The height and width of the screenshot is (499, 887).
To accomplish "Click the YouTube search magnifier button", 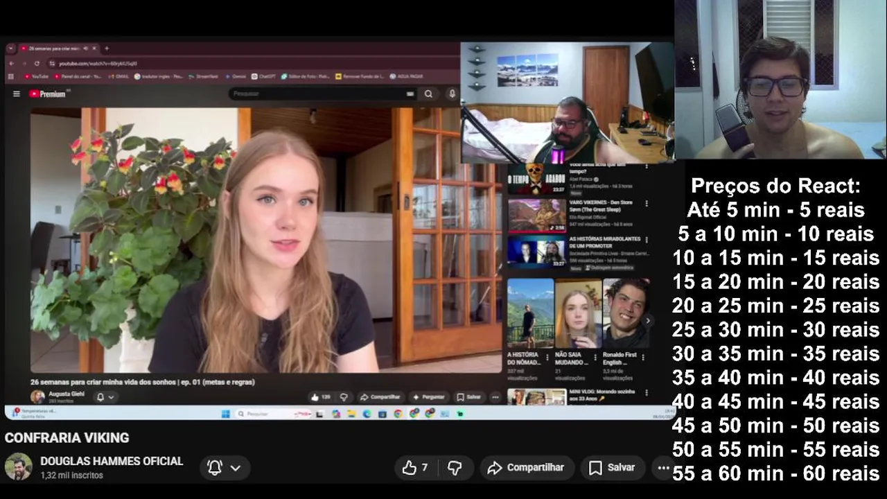I will [x=429, y=94].
